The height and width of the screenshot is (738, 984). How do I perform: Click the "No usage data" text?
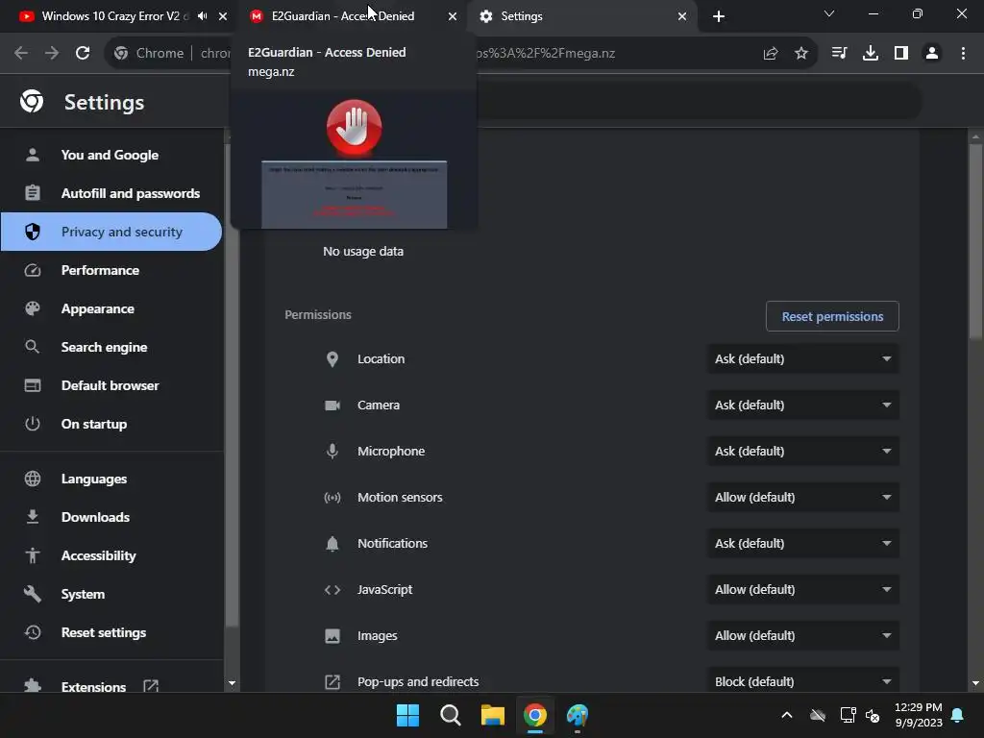[x=362, y=251]
